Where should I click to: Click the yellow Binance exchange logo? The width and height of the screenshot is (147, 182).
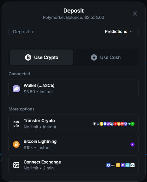(x=118, y=165)
